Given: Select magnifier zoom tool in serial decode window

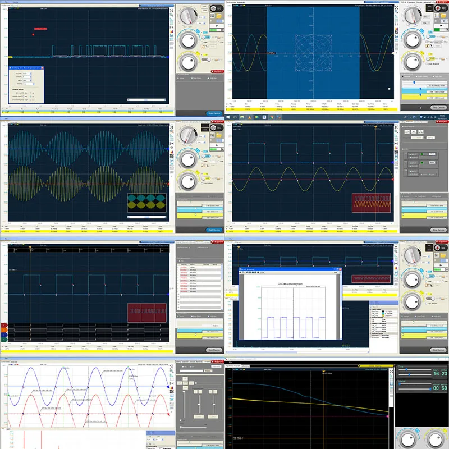Looking at the screenshot, I should [x=172, y=16].
